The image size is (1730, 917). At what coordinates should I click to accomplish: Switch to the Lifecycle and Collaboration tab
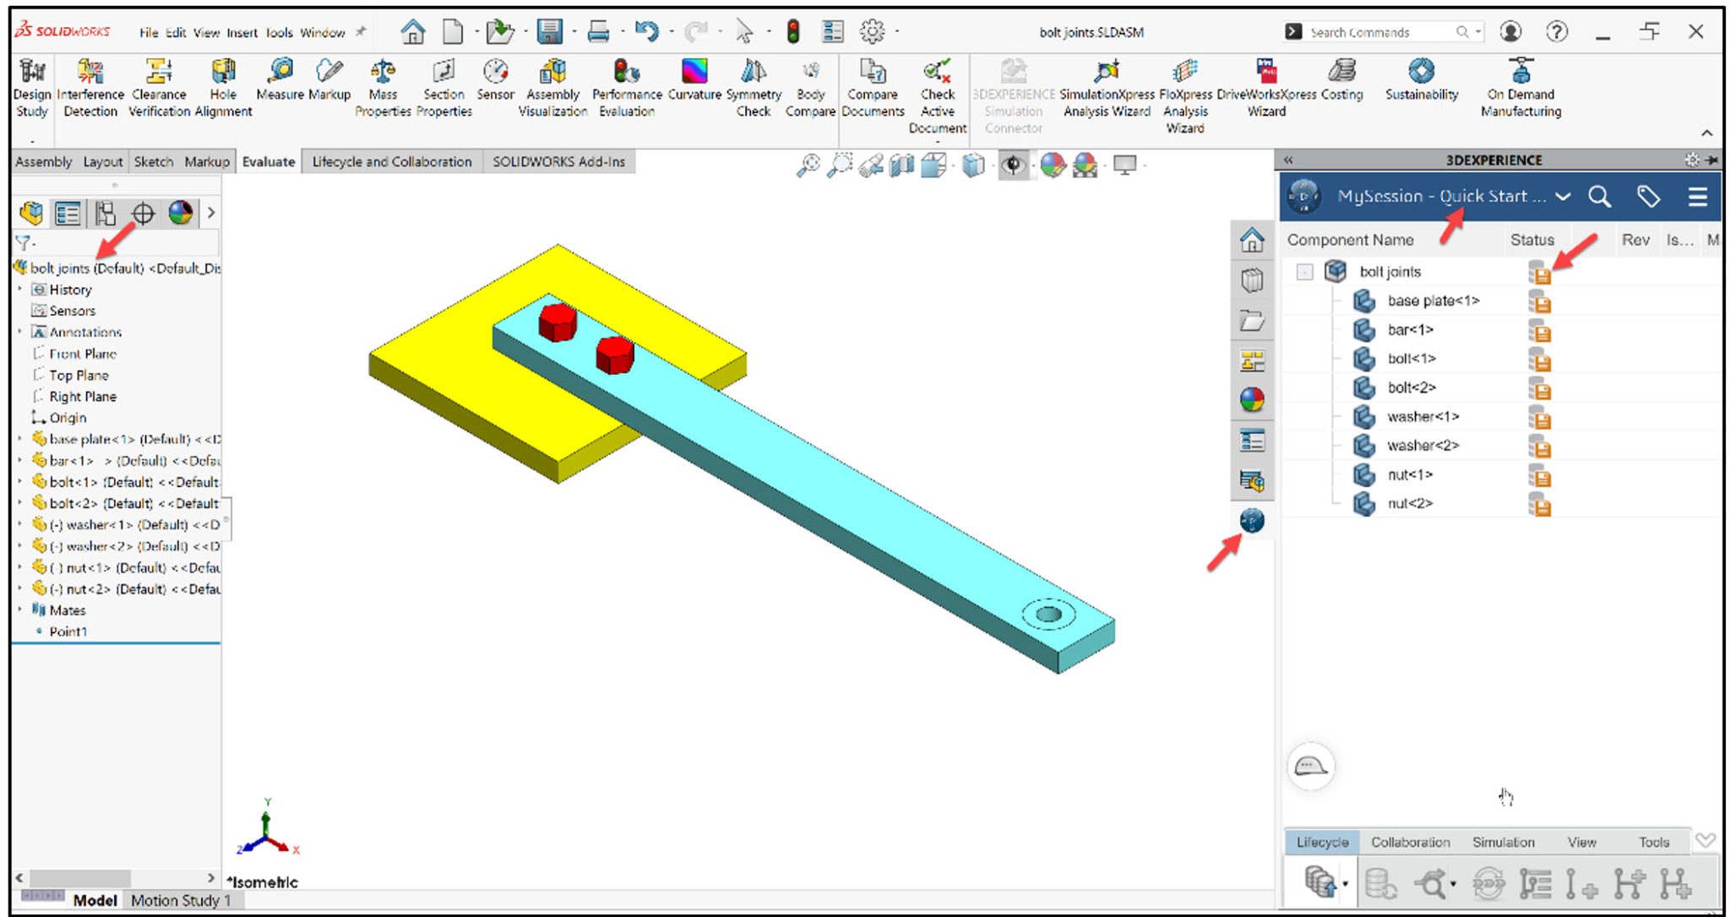[x=391, y=161]
